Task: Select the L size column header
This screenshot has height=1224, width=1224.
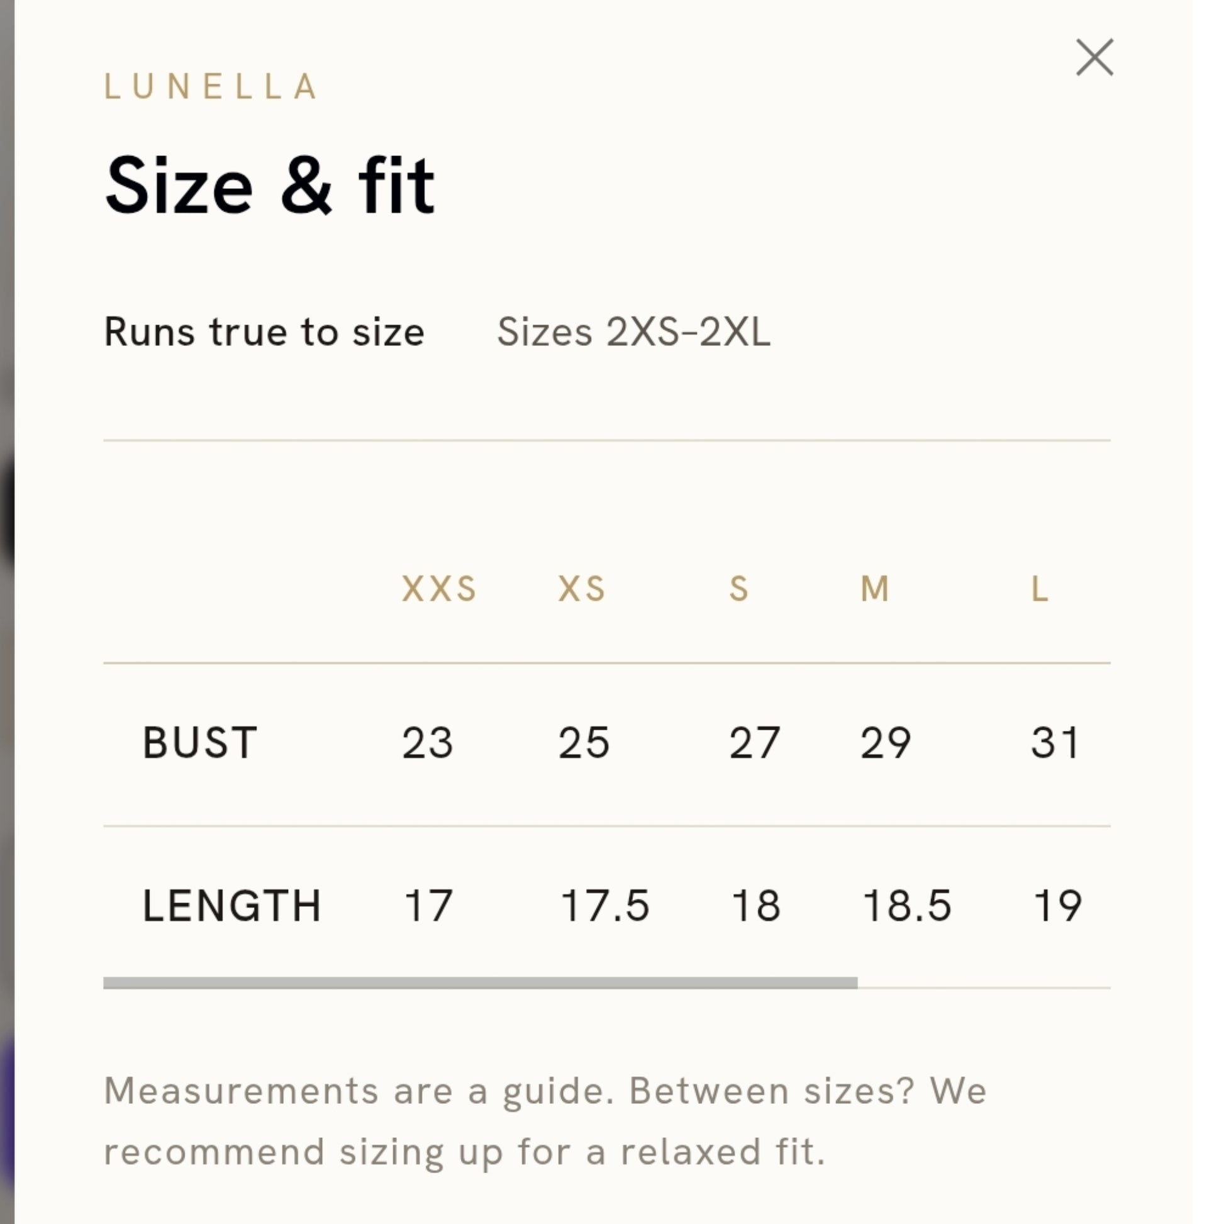Action: 1040,589
